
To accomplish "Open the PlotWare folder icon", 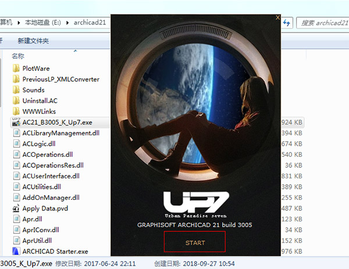I will click(16, 68).
